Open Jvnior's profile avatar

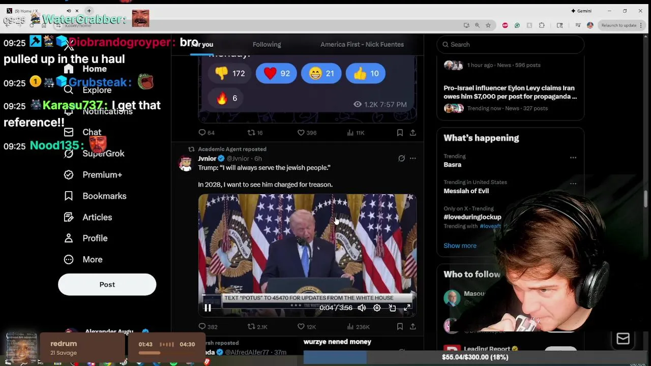pos(186,163)
